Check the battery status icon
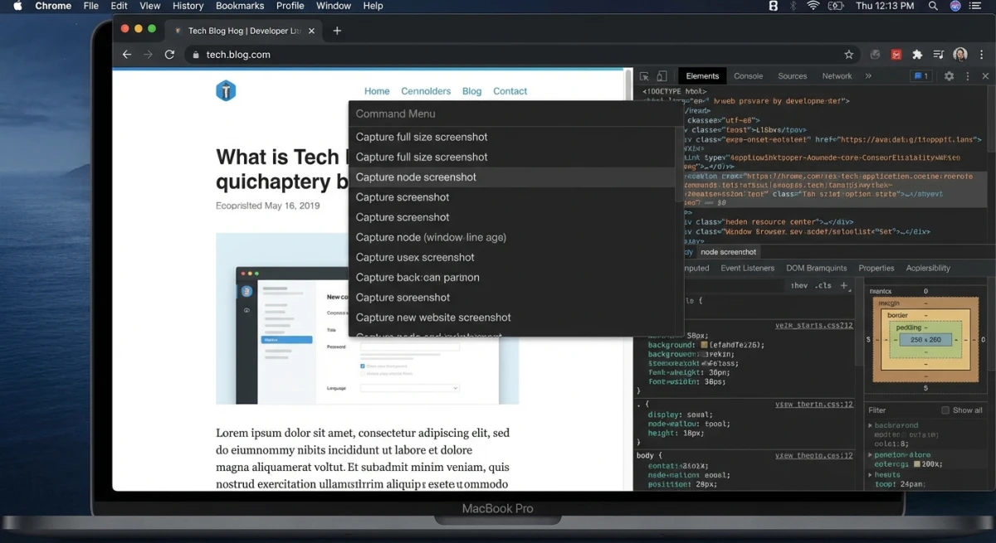This screenshot has height=543, width=996. click(x=835, y=6)
